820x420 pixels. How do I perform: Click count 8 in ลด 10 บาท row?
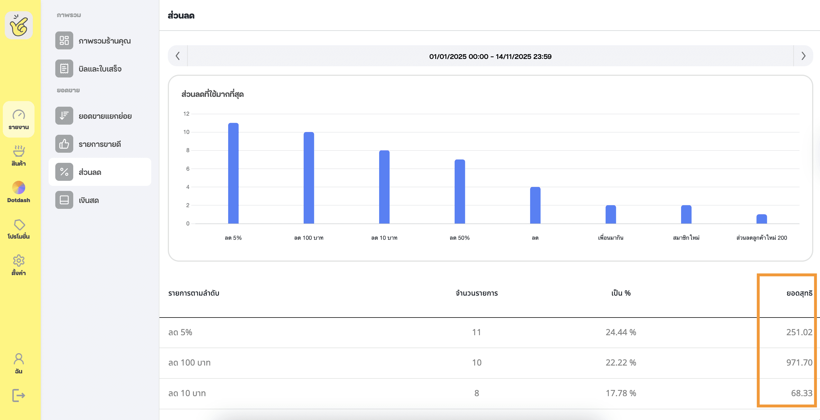477,393
